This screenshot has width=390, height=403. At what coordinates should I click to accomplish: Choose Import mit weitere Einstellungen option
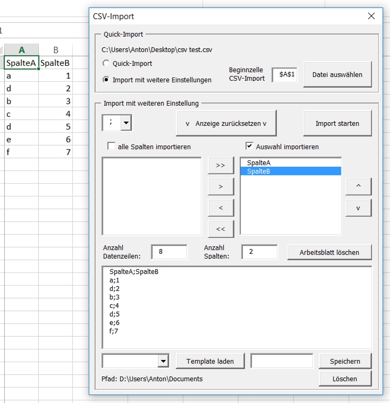(x=106, y=80)
